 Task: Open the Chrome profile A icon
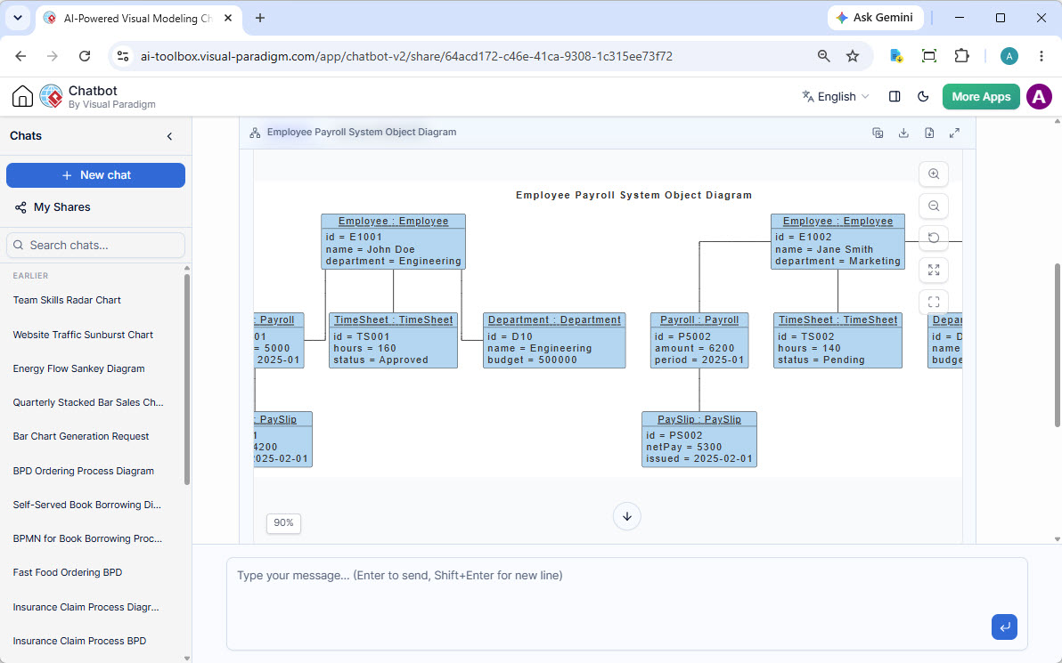1009,56
